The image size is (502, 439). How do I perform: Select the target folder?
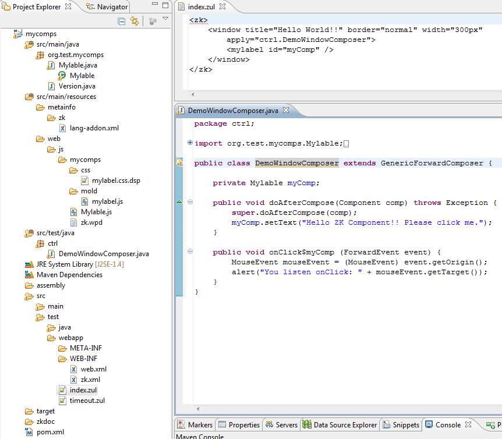(x=45, y=411)
